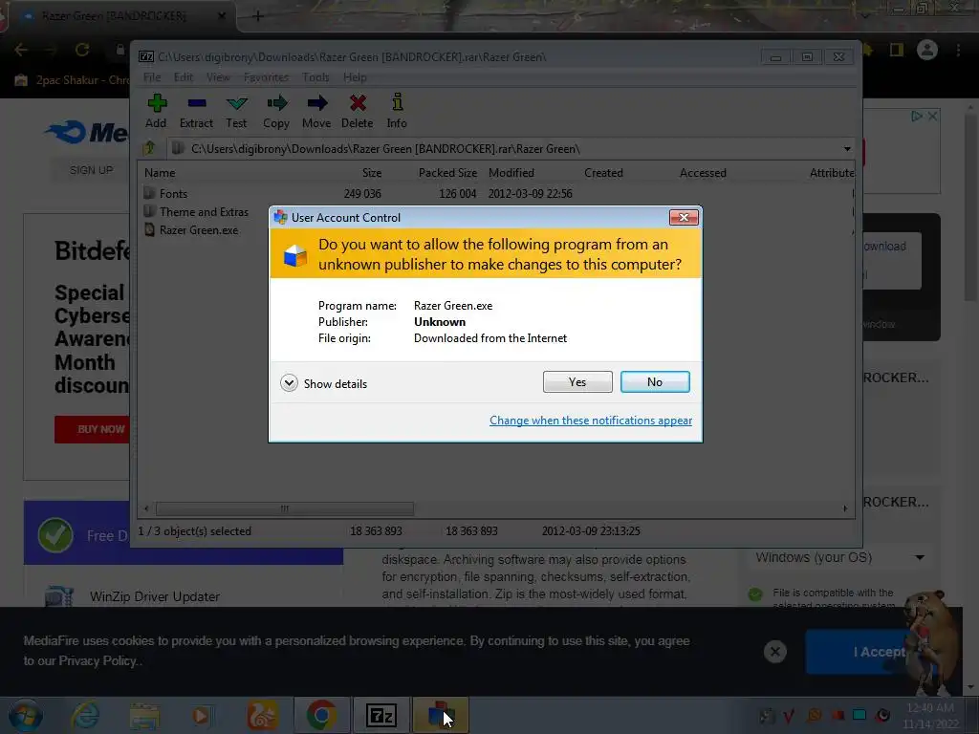The image size is (979, 734).
Task: Switch to Chrome from the taskbar
Action: 321,715
